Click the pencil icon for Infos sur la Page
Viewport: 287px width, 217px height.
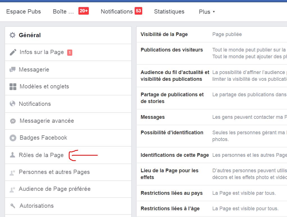(x=13, y=52)
